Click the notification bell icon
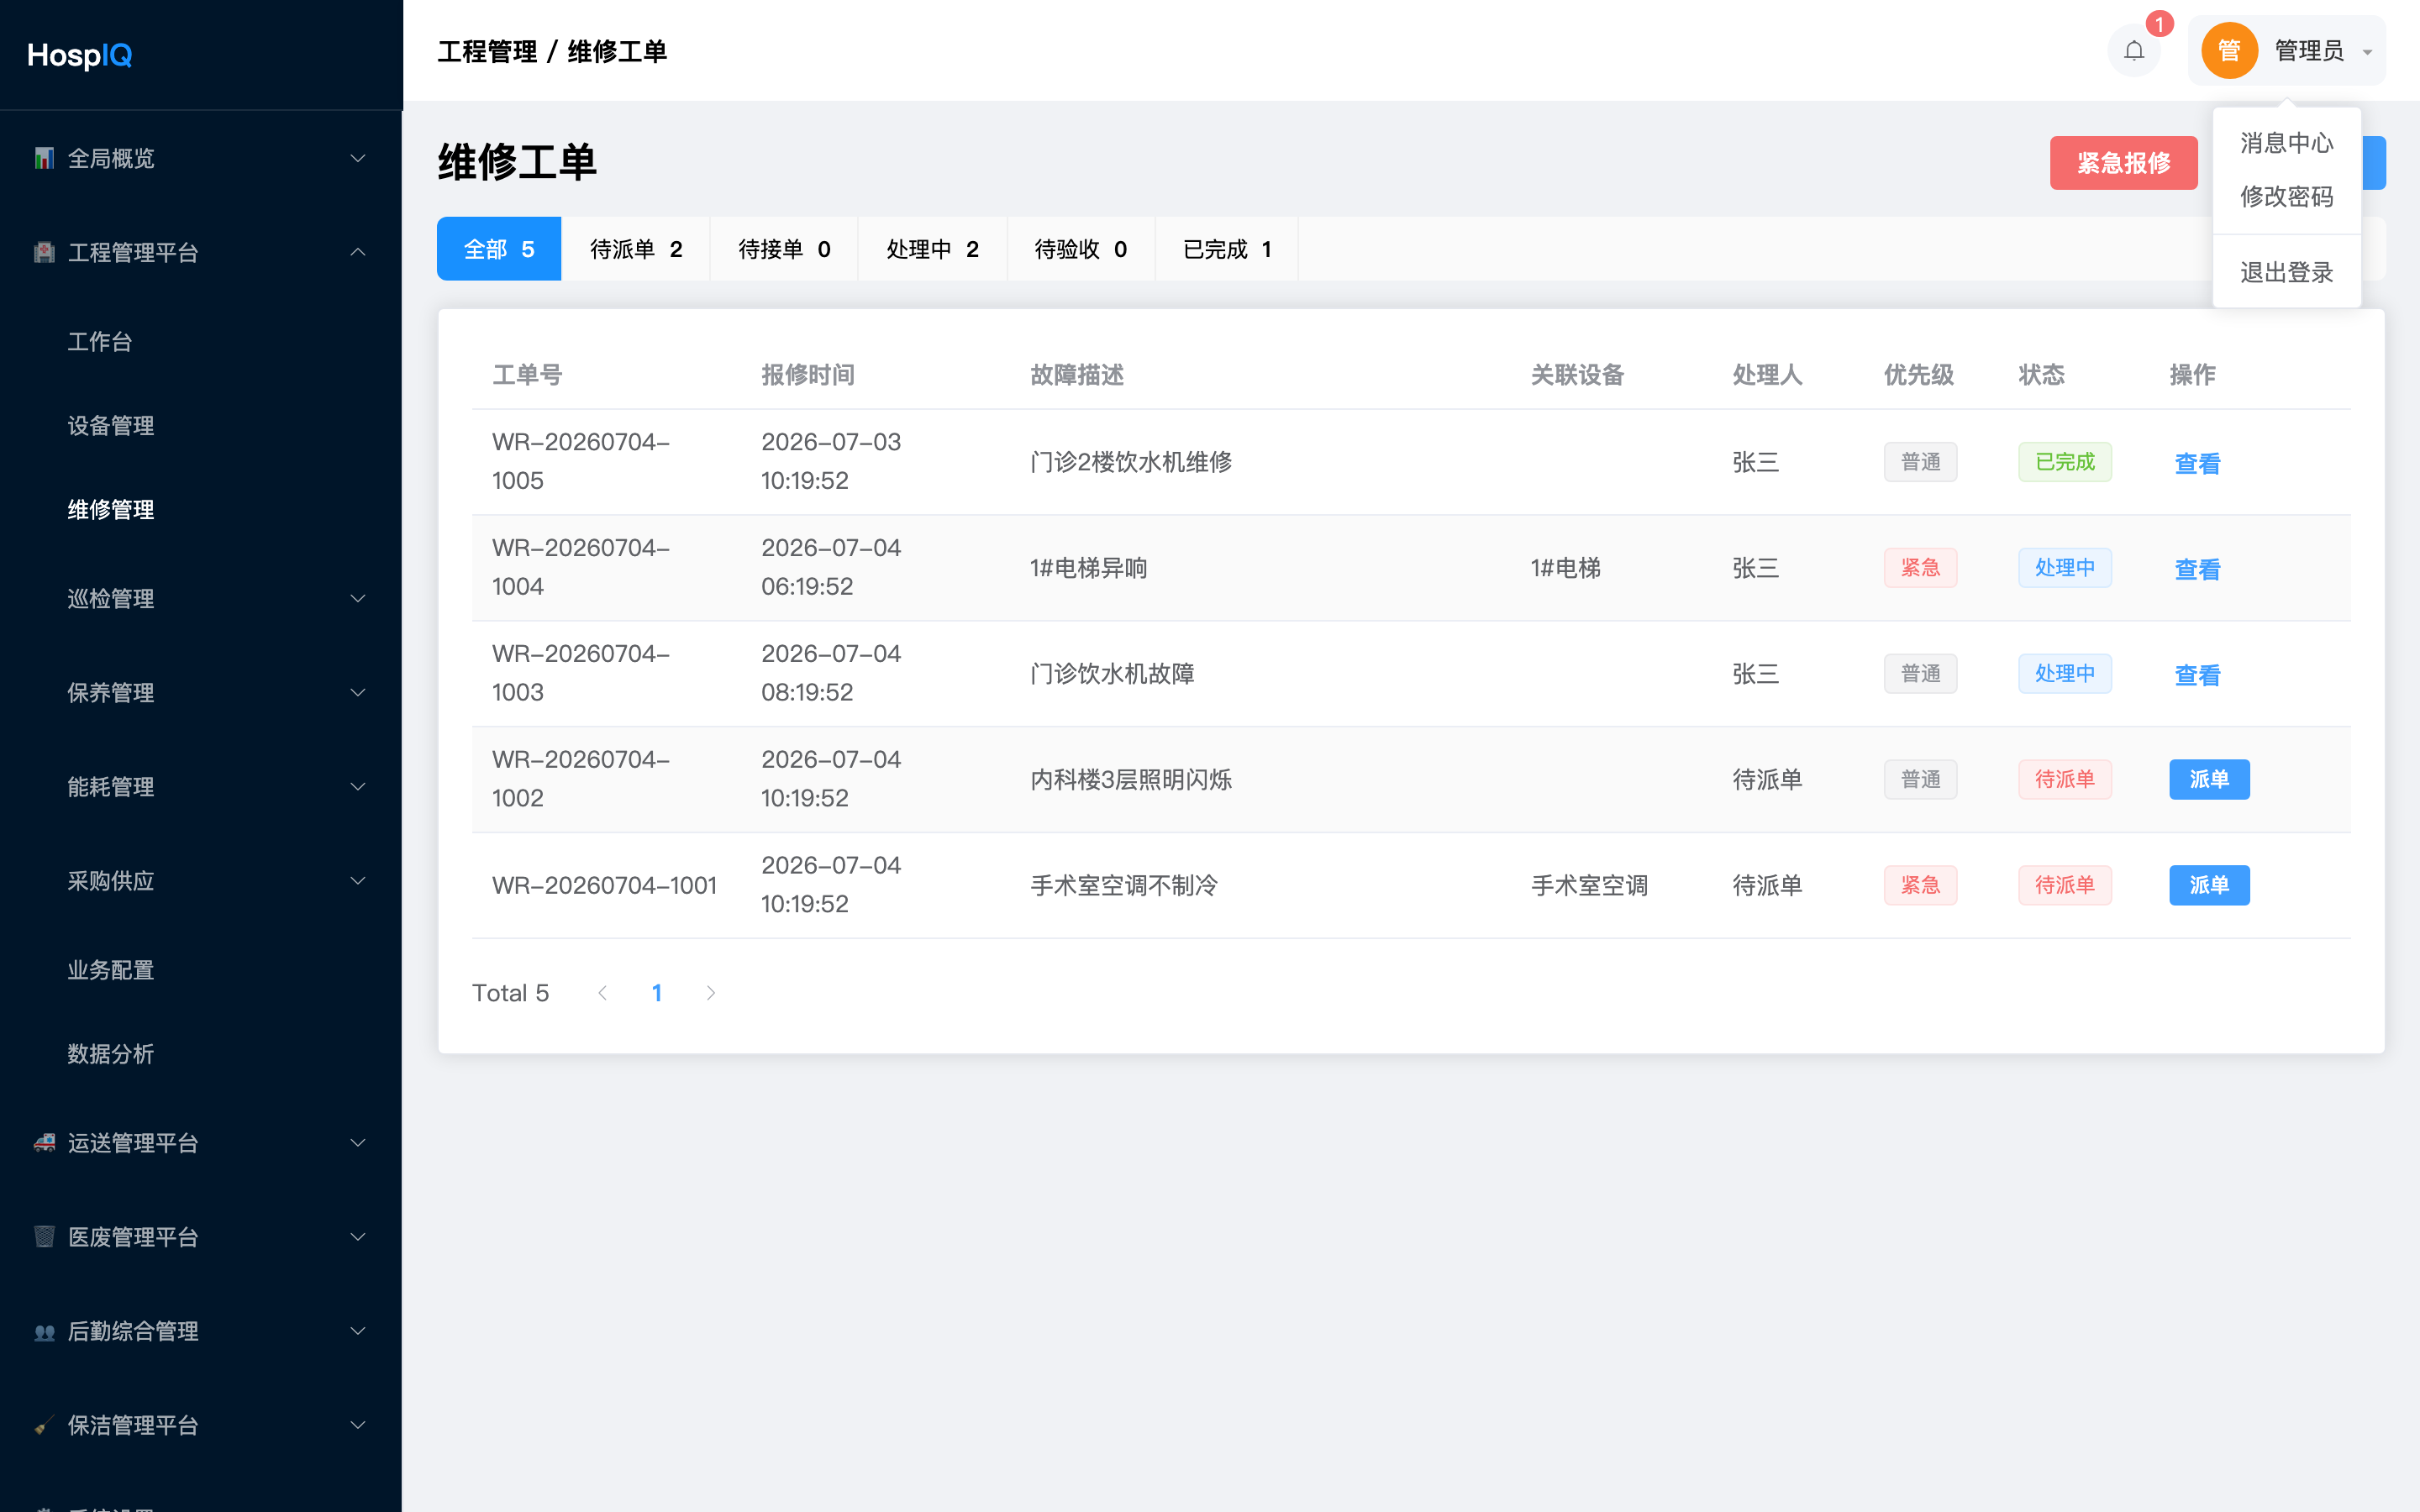The height and width of the screenshot is (1512, 2420). click(x=2134, y=51)
